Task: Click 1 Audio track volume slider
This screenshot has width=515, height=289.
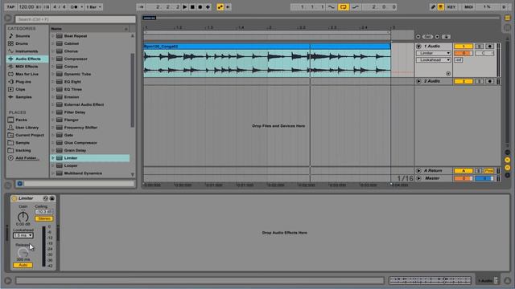Action: click(463, 53)
